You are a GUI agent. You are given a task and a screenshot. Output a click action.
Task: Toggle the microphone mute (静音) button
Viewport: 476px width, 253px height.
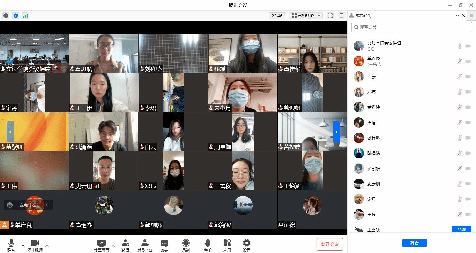coord(11,245)
